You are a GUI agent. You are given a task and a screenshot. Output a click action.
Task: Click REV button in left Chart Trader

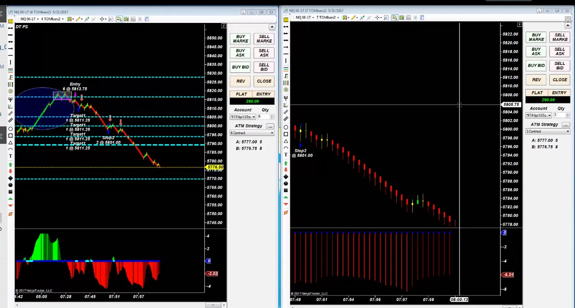tap(240, 81)
